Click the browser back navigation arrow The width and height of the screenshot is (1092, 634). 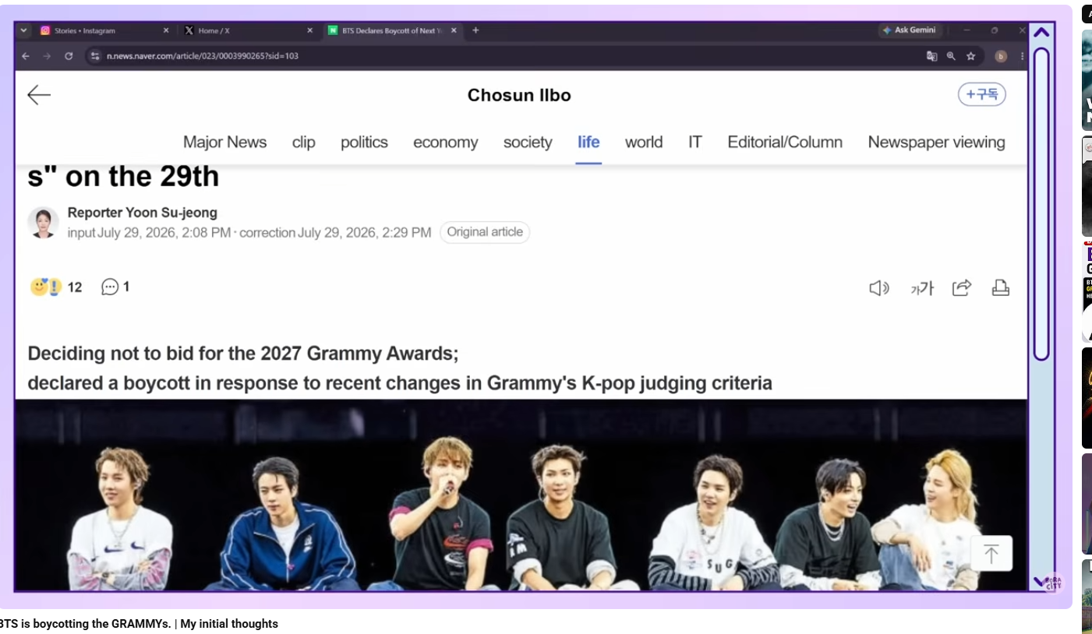(x=26, y=56)
